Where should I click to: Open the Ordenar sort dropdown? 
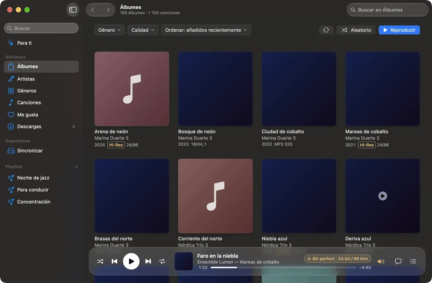pyautogui.click(x=206, y=30)
